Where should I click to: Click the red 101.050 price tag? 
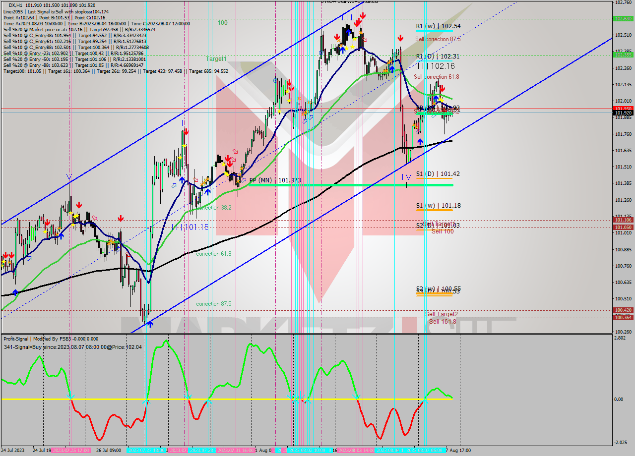[x=623, y=227]
